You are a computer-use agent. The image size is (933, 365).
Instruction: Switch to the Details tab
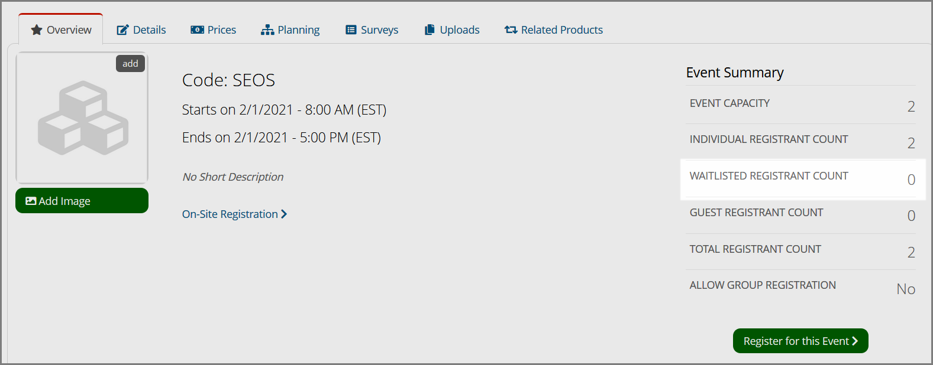141,30
